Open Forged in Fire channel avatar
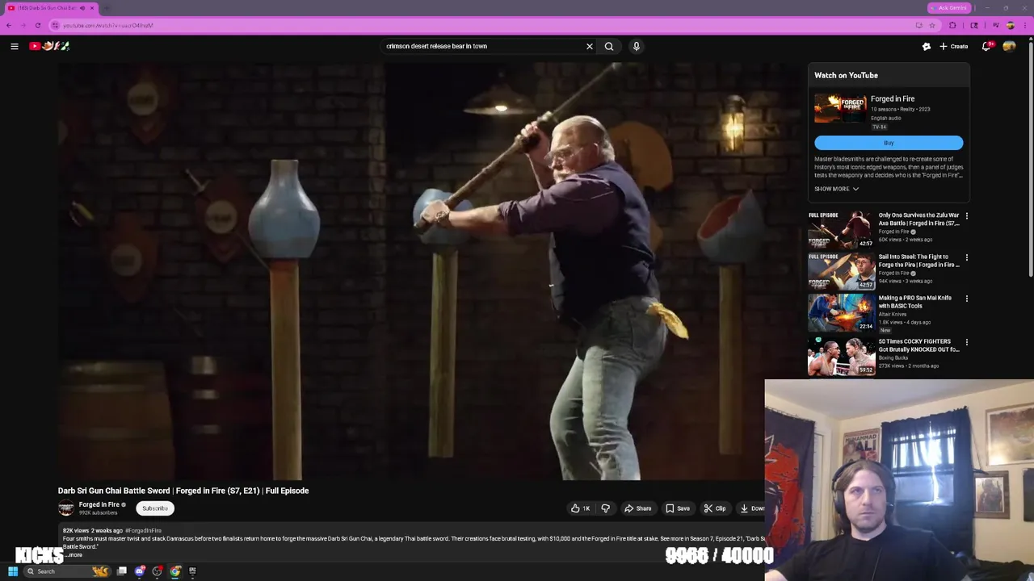The image size is (1034, 581). click(x=66, y=508)
